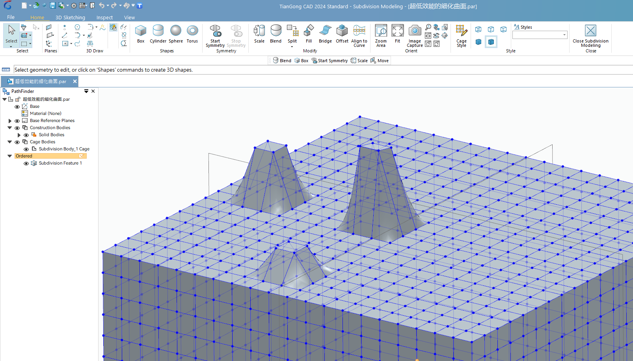Select the 3D line draw tool
633x361 pixels.
(65, 35)
